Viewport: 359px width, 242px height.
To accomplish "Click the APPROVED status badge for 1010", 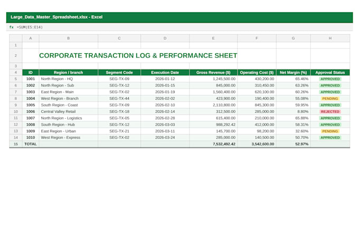I will [x=330, y=138].
